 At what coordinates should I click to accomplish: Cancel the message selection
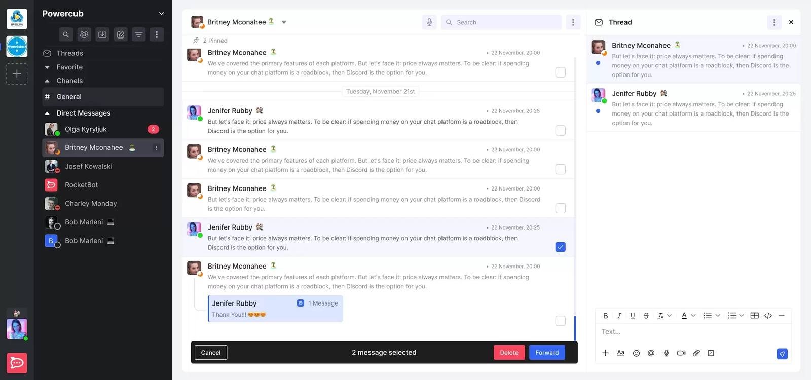tap(211, 353)
